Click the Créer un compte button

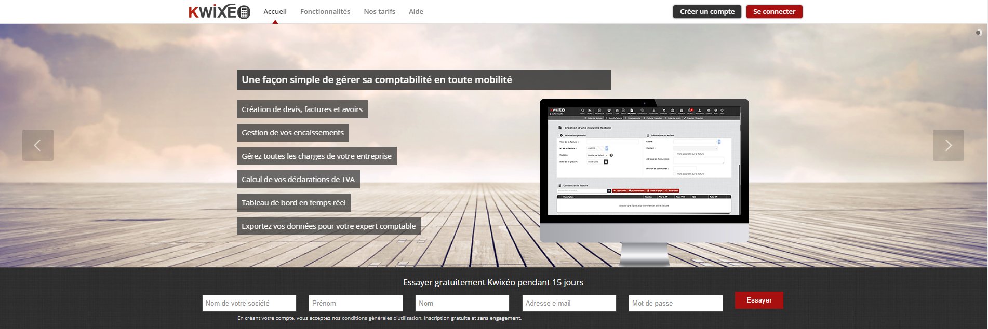coord(707,11)
